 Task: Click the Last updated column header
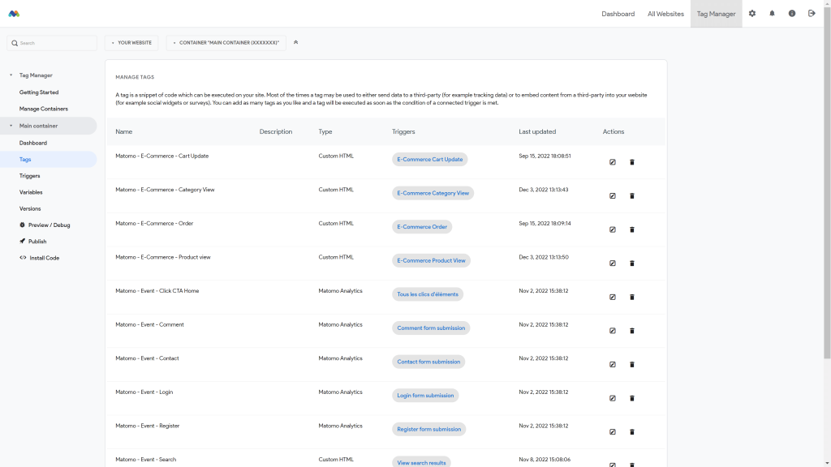click(x=537, y=132)
